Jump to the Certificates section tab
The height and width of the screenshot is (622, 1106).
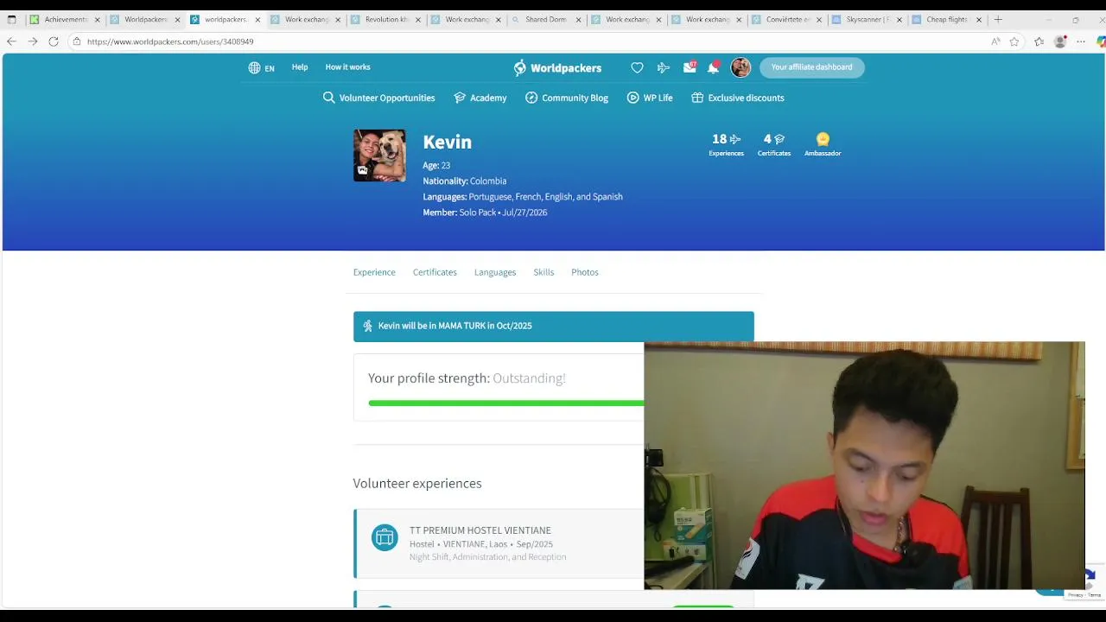(x=435, y=272)
